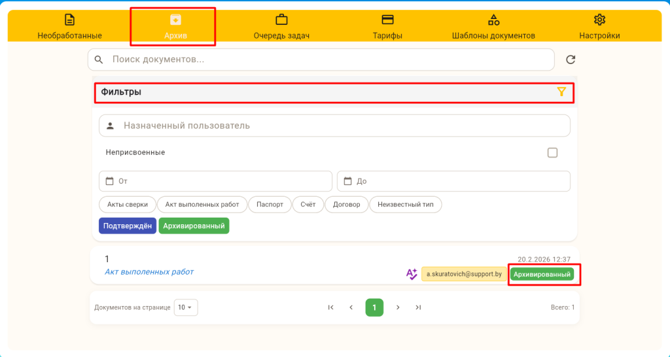Collapse the Фильтры panel header
Image resolution: width=670 pixels, height=357 pixels.
click(327, 92)
